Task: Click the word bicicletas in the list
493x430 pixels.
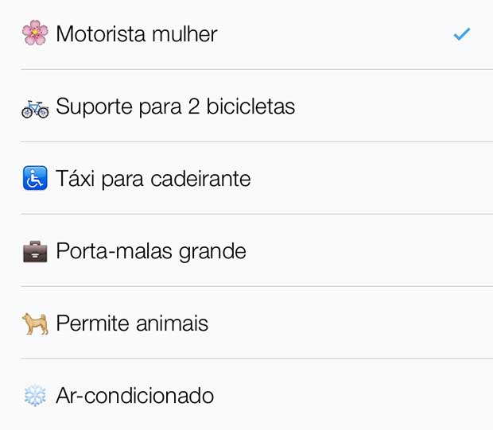Action: 250,106
